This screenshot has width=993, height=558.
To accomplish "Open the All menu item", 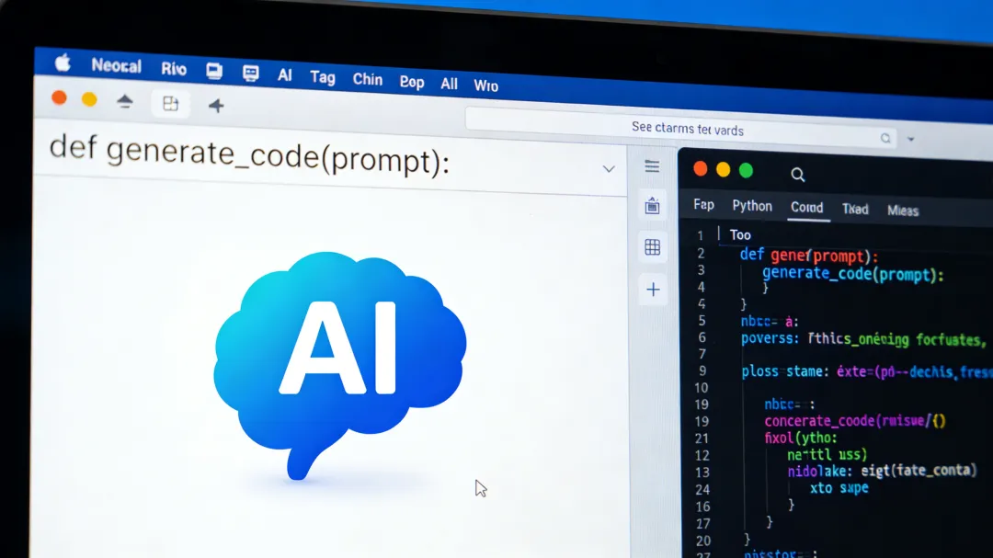I will point(449,85).
